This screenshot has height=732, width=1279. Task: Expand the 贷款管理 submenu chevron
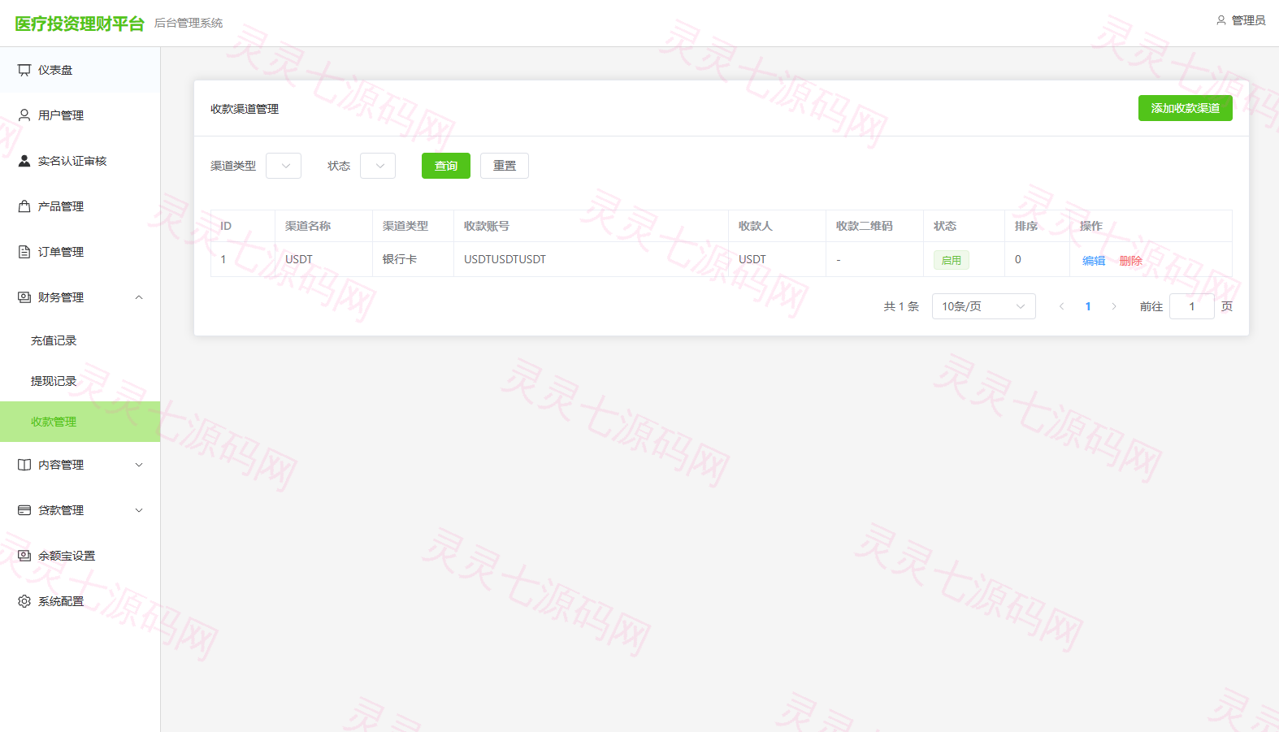(139, 510)
